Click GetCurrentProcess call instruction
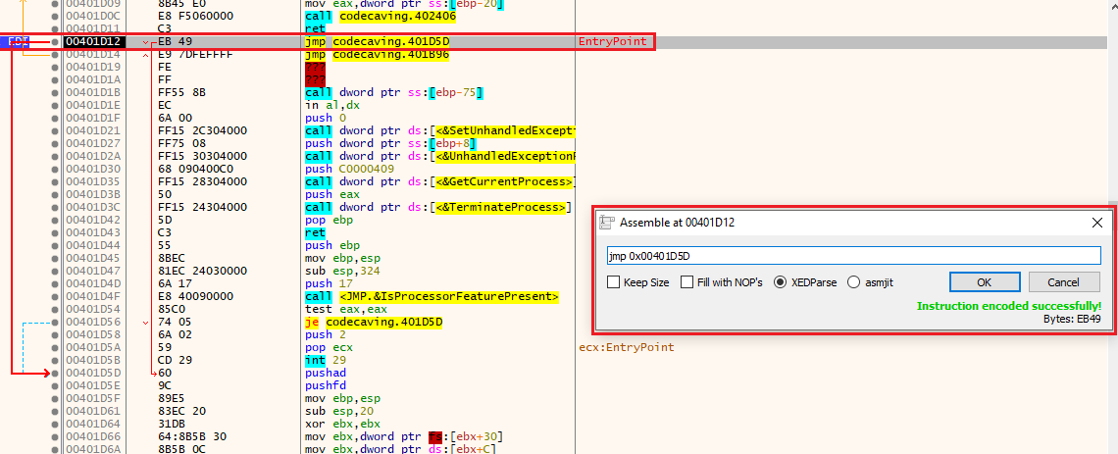 440,181
